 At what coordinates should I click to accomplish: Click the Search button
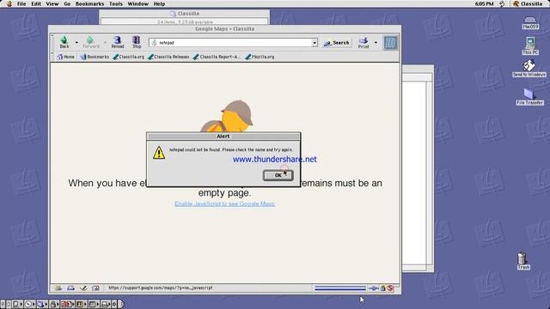coord(337,43)
